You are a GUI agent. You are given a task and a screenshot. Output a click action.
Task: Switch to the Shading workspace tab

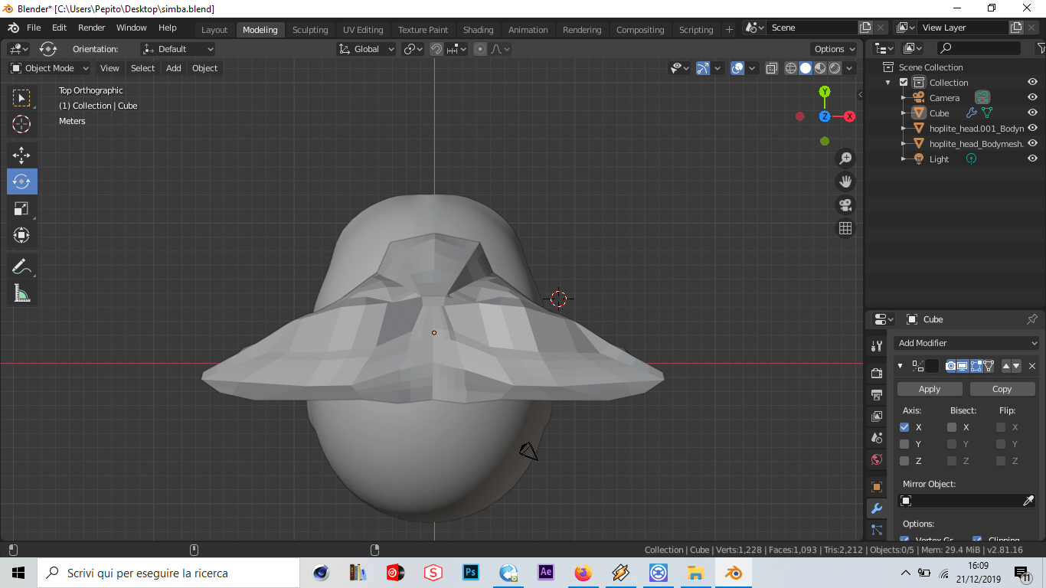pos(478,30)
